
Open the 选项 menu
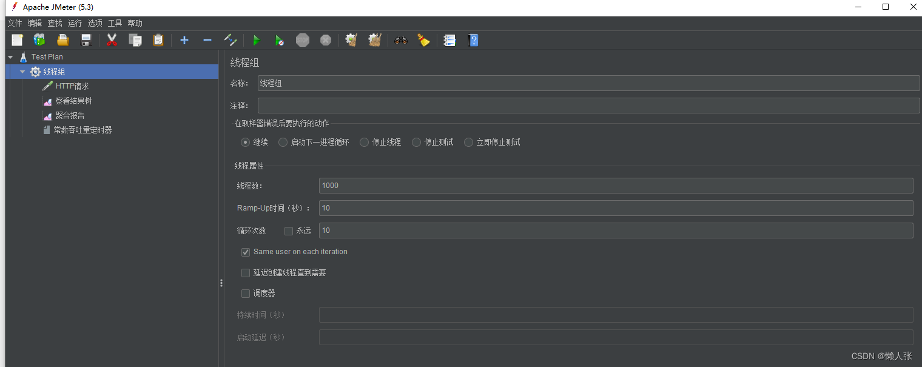click(94, 23)
